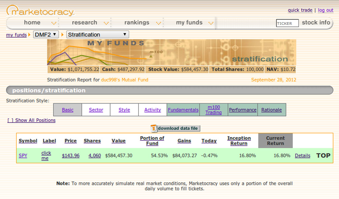The width and height of the screenshot is (339, 199).
Task: Select the Basic stratification tab
Action: (x=68, y=110)
